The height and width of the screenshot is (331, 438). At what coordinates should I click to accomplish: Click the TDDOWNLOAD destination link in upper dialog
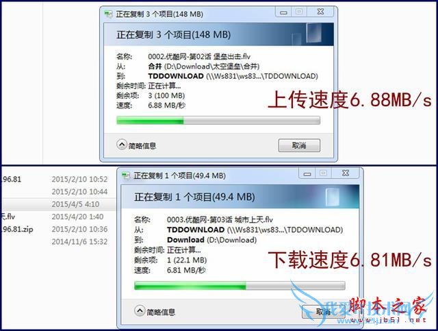tap(176, 76)
